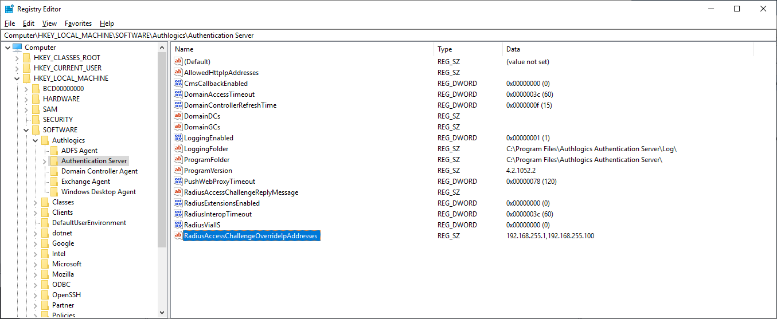Click the DomainDCs string icon

[x=178, y=116]
